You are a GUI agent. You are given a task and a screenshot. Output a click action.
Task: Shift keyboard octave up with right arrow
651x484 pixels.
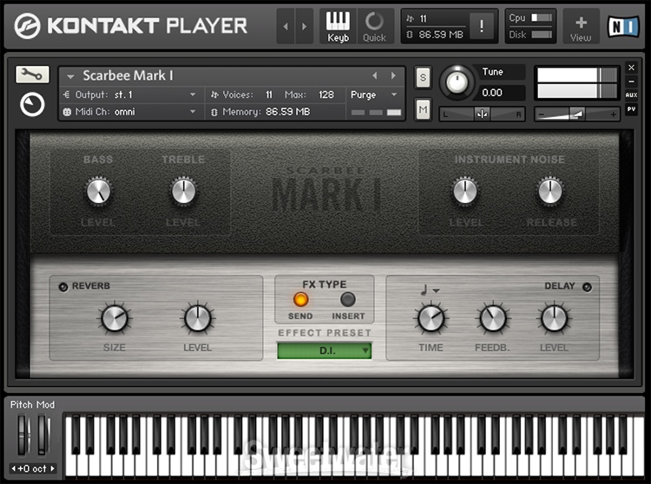52,468
